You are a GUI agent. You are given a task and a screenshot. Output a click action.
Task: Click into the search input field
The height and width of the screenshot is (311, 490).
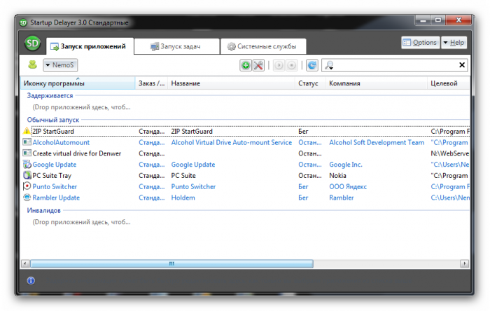pyautogui.click(x=395, y=65)
